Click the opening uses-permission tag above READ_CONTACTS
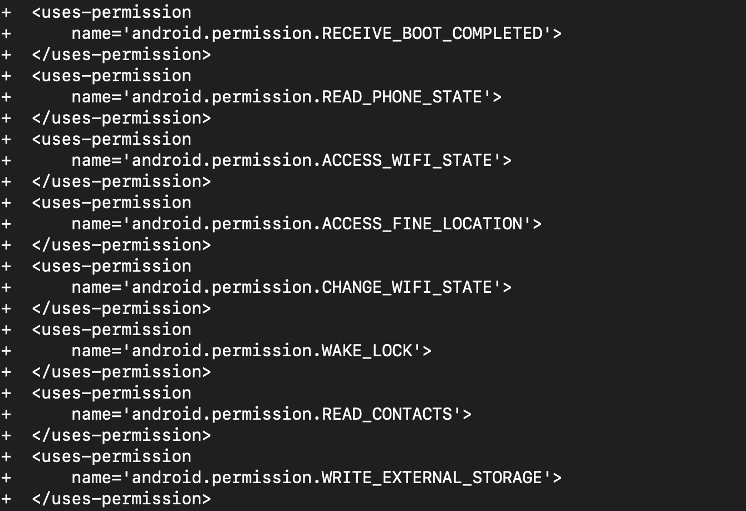The height and width of the screenshot is (511, 746). click(111, 393)
